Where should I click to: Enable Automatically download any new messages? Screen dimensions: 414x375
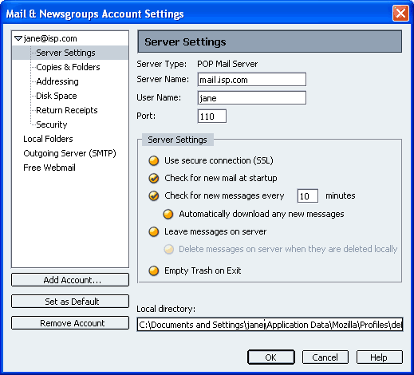168,214
